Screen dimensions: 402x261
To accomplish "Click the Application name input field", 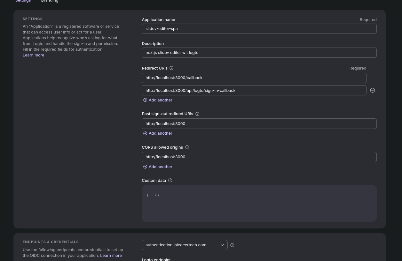I will point(259,29).
